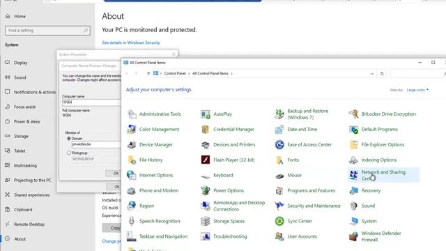Open AutoPlay icon in Control Panel

(x=206, y=114)
